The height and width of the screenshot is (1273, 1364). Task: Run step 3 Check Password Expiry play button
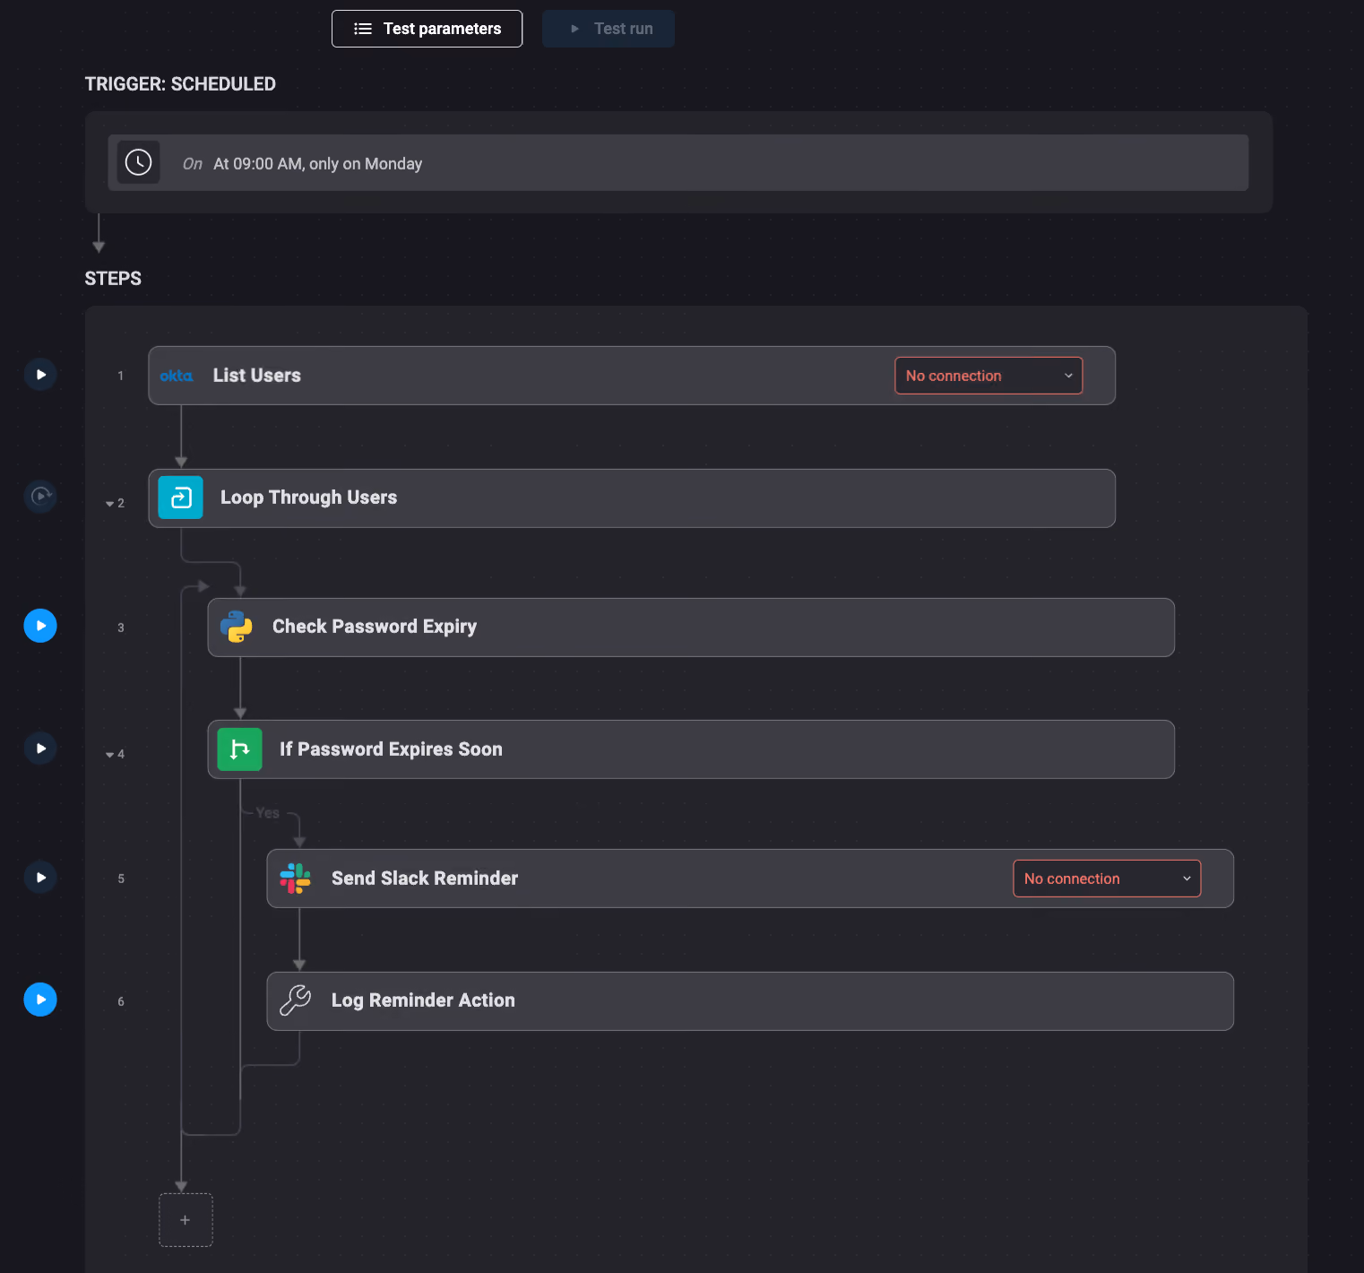(x=40, y=626)
